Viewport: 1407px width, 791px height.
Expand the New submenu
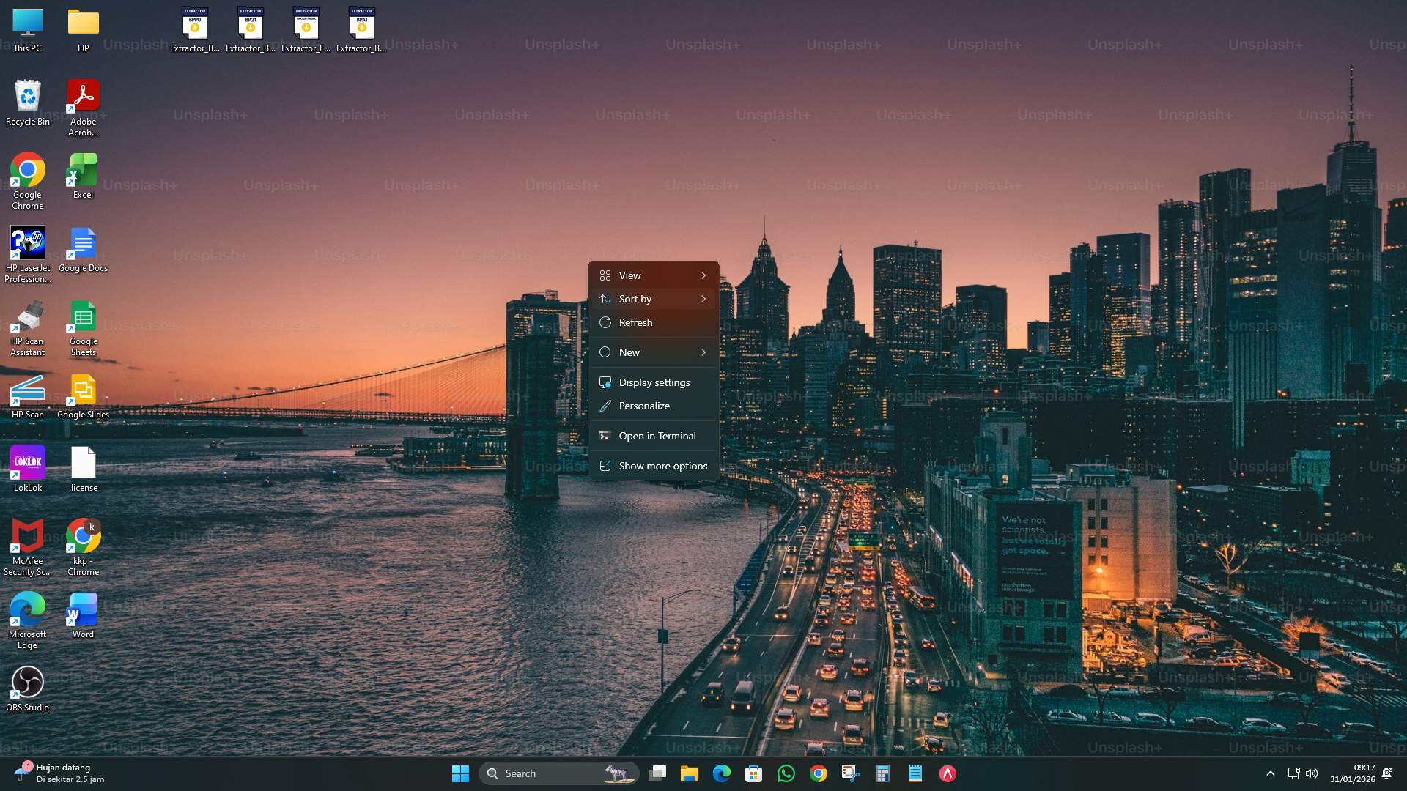coord(654,352)
